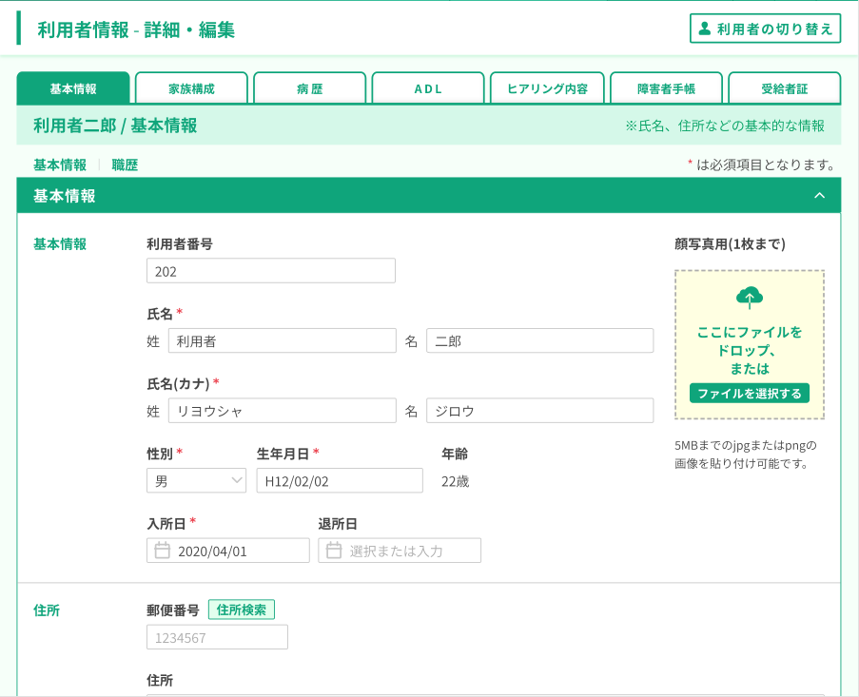Jump to the 職歴 section link
This screenshot has height=697, width=859.
click(125, 165)
